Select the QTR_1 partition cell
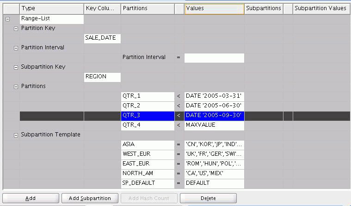Screen dimensions: 351x206 (x=147, y=96)
